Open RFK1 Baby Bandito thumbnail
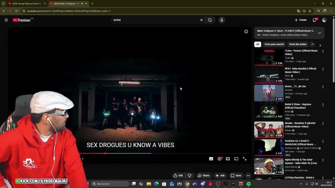335x188 pixels. tap(269, 75)
